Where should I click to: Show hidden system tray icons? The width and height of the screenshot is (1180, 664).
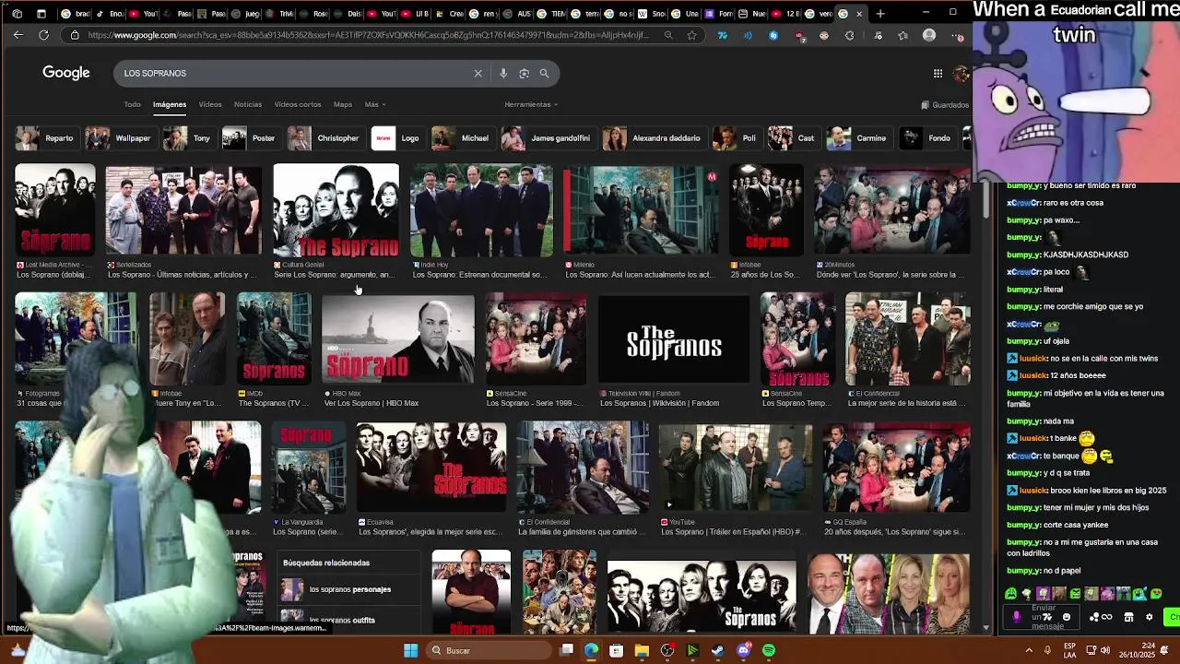1030,650
